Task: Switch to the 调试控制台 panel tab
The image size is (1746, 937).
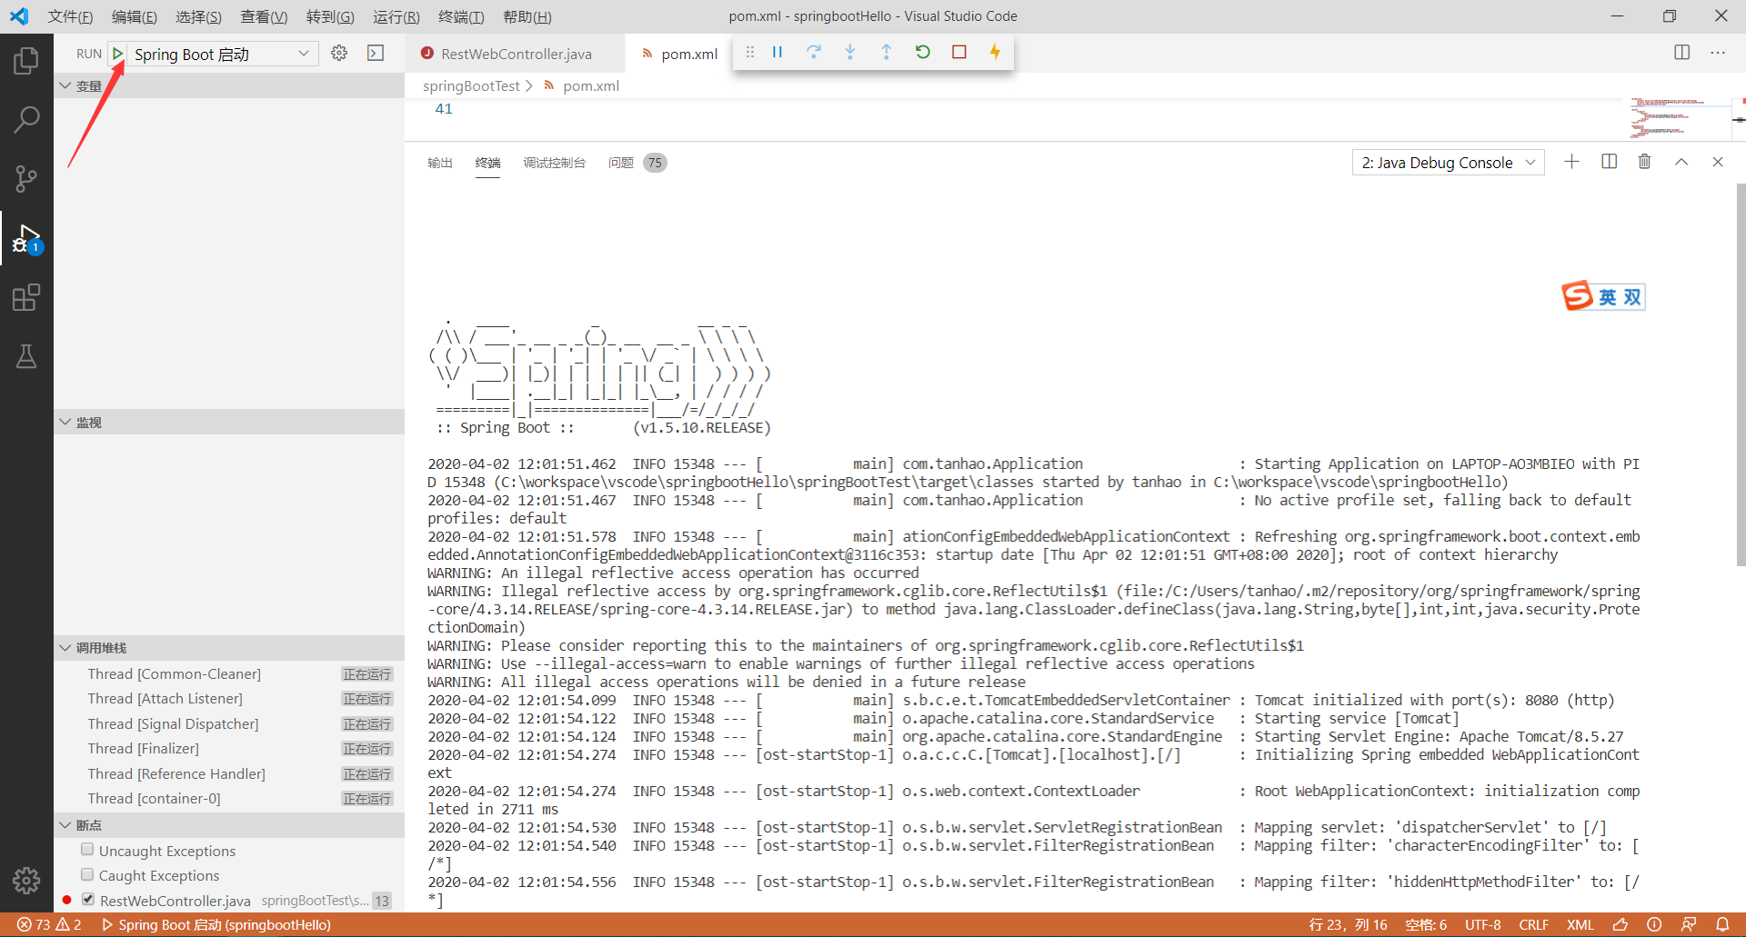Action: pos(554,163)
